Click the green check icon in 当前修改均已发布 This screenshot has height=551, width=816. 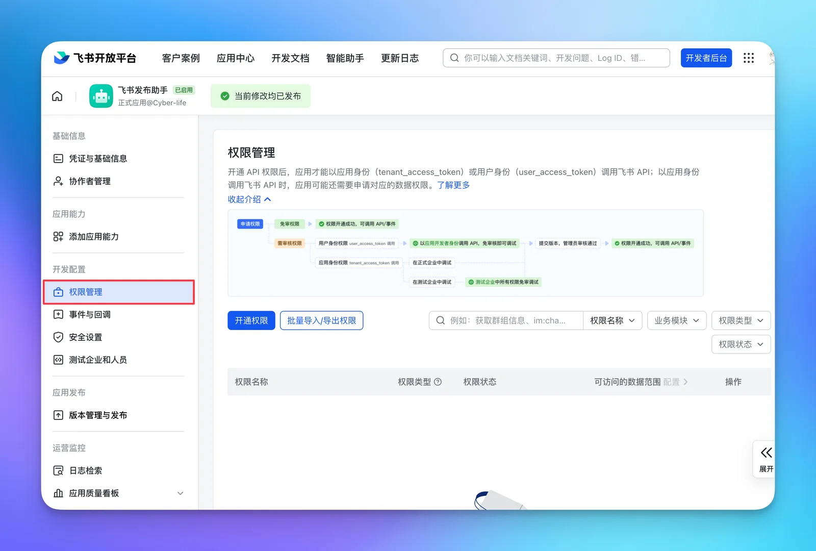(225, 96)
